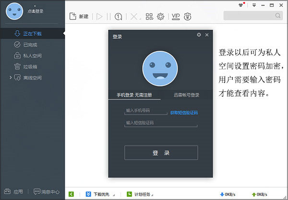The width and height of the screenshot is (288, 200).
Task: Click the user avatar in the sidebar
Action: click(x=14, y=11)
